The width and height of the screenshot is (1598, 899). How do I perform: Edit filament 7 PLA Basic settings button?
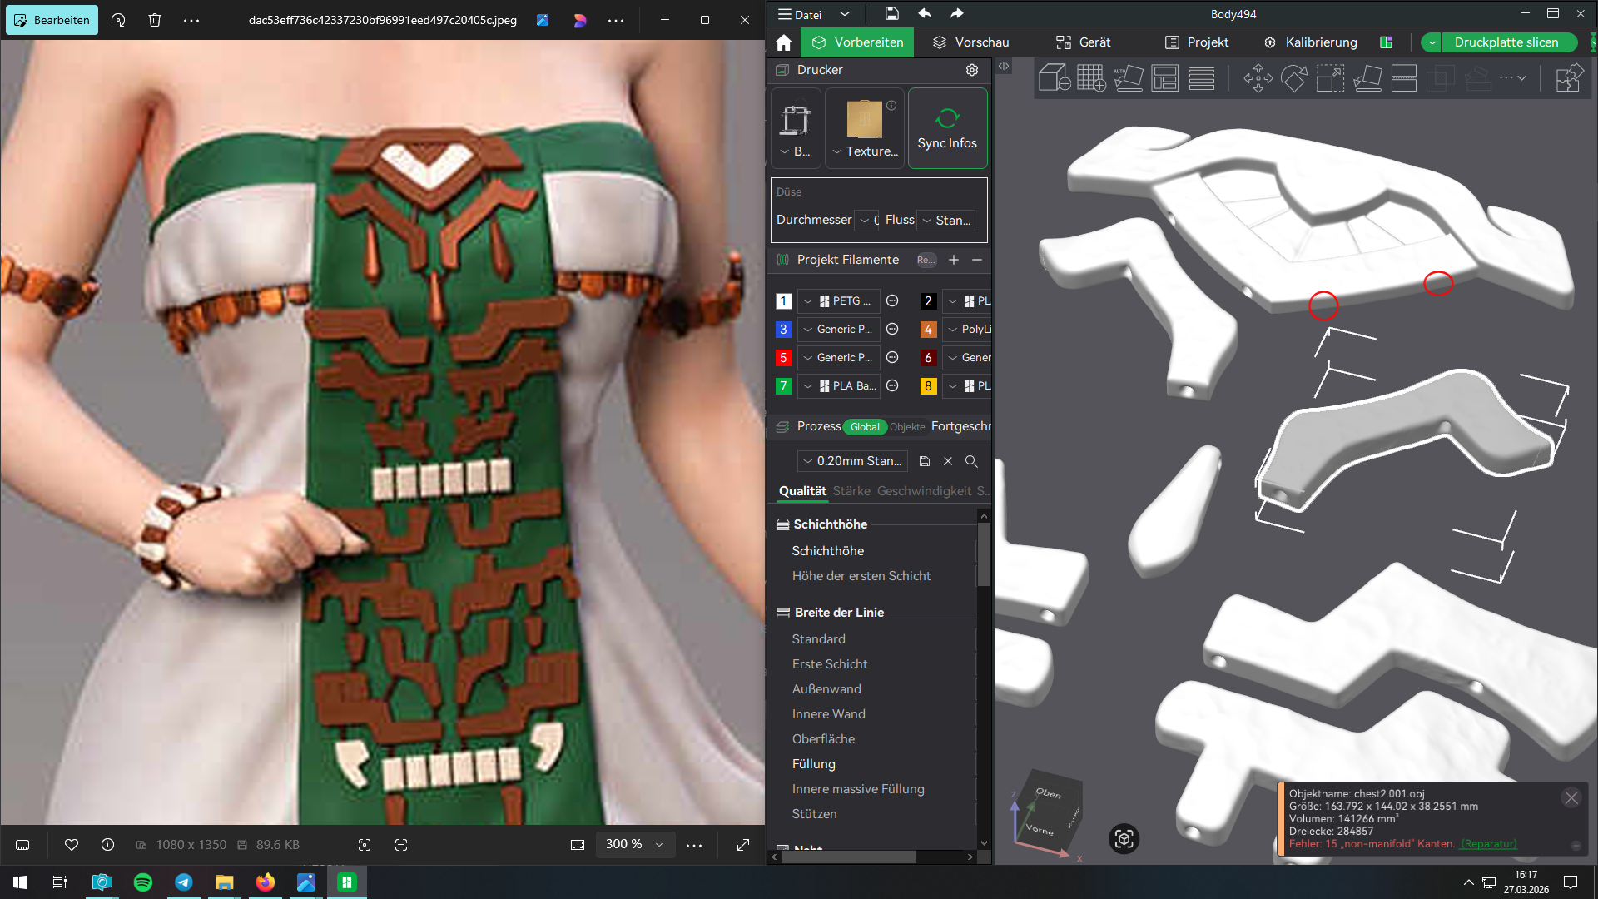tap(892, 385)
